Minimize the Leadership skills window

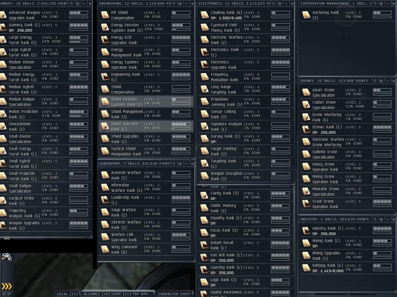[x=186, y=164]
